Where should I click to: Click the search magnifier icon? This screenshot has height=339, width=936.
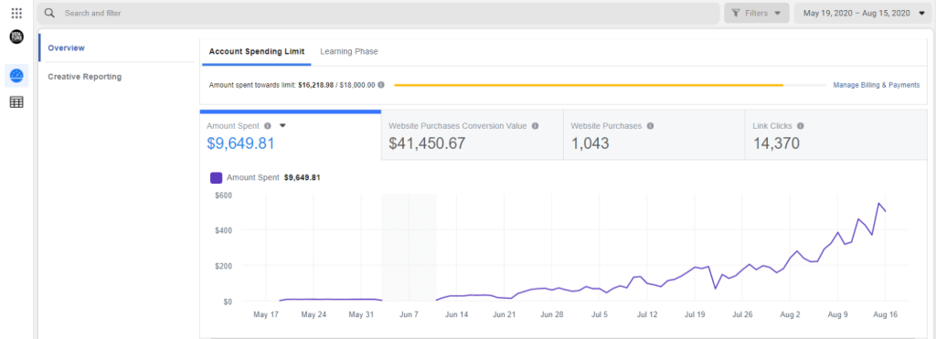click(50, 13)
